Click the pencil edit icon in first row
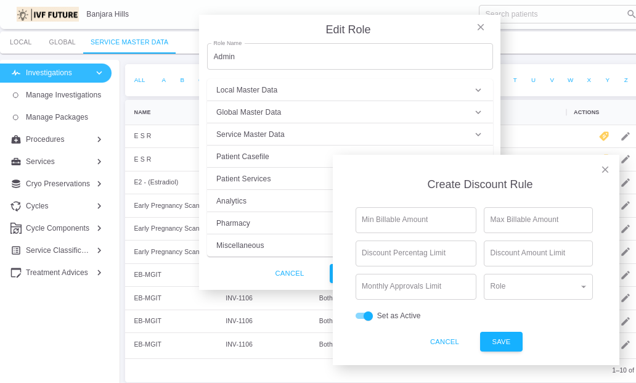The width and height of the screenshot is (636, 383). (626, 136)
